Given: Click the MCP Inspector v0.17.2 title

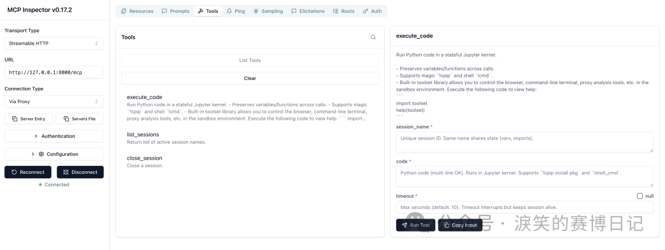Looking at the screenshot, I should [x=39, y=10].
